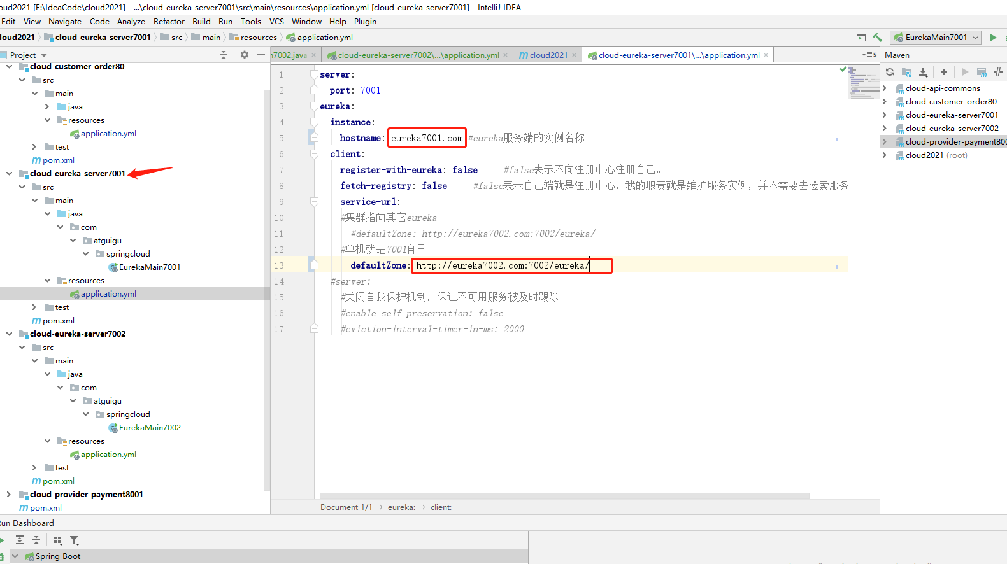Collapse cloud-eureka-server7001 module node
Image resolution: width=1007 pixels, height=564 pixels.
(x=9, y=174)
